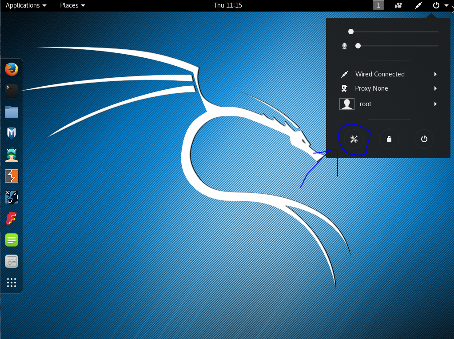Viewport: 454px width, 339px height.
Task: Click the microphone icon in system menu
Action: click(x=345, y=46)
